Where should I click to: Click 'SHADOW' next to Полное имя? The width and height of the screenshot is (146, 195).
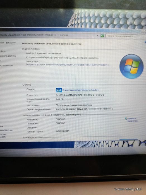(x=60, y=123)
